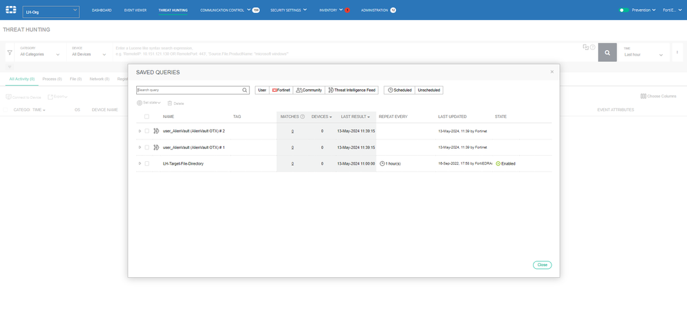Click the filter funnel icon beside Category

(10, 52)
